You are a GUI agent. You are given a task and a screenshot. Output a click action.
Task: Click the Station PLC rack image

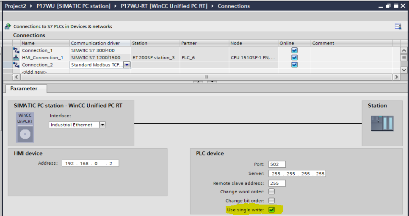(382, 123)
